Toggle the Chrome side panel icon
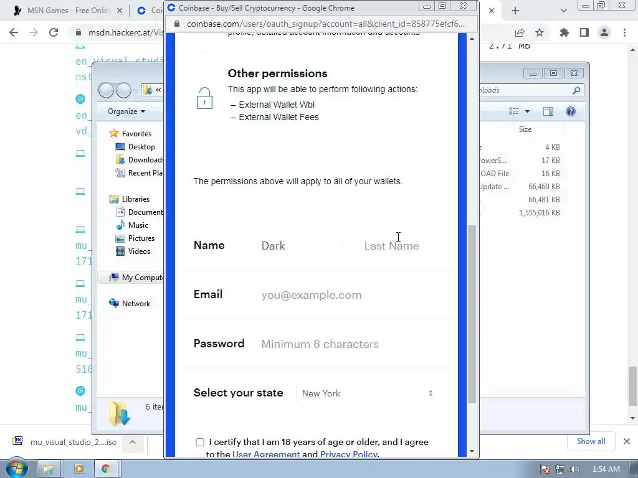The image size is (638, 478). pyautogui.click(x=584, y=32)
